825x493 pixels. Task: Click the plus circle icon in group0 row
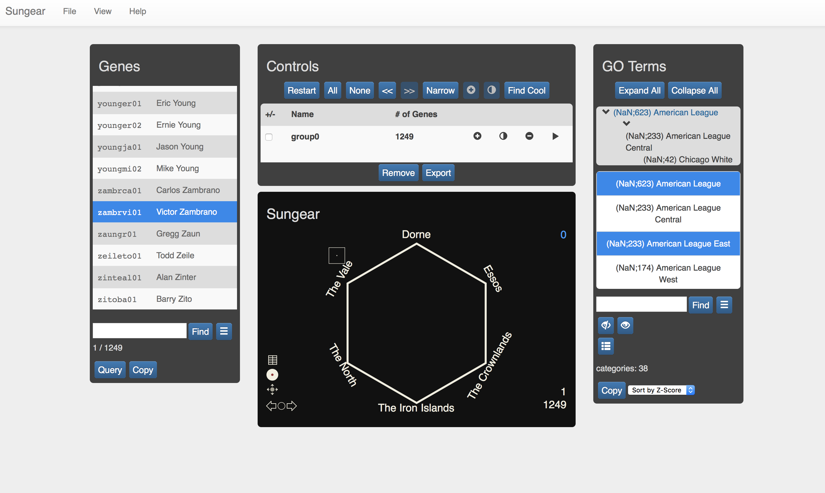coord(477,136)
